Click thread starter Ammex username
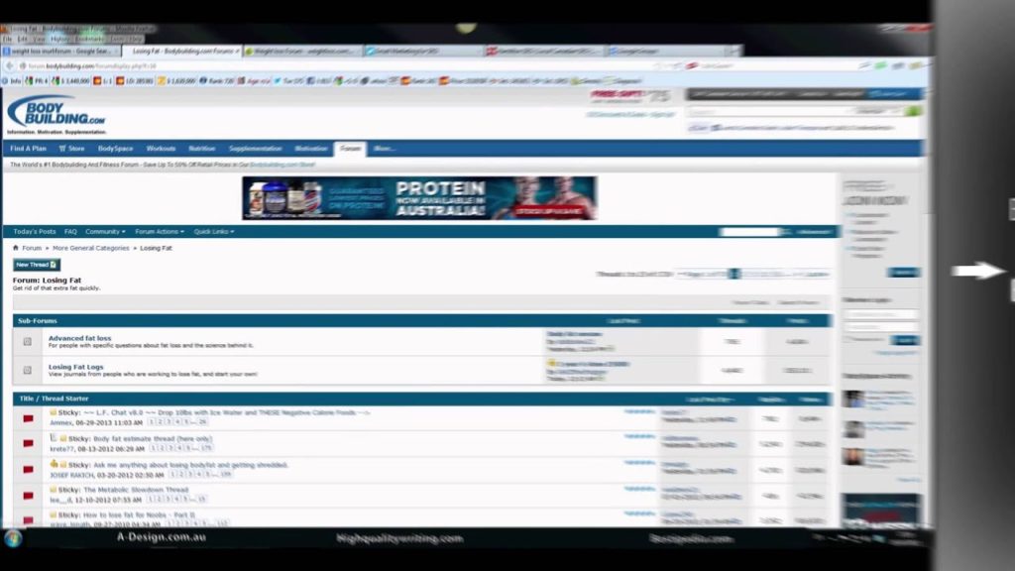1015x571 pixels. [60, 422]
